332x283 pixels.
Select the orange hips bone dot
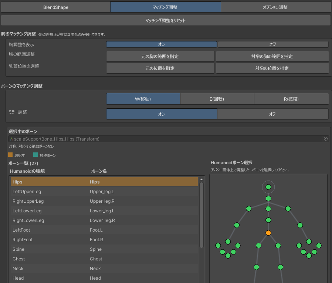[268, 233]
